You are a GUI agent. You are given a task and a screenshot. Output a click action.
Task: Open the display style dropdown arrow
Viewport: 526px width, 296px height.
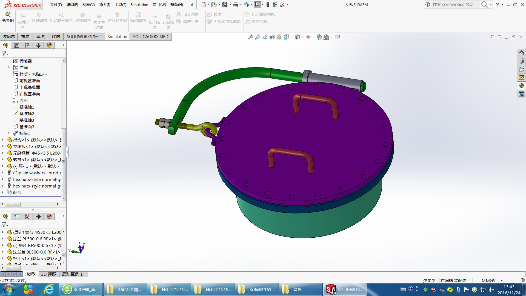pos(302,37)
